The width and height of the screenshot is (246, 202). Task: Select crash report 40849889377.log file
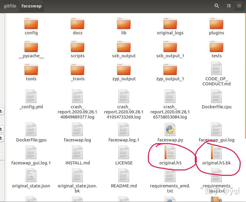point(77,96)
